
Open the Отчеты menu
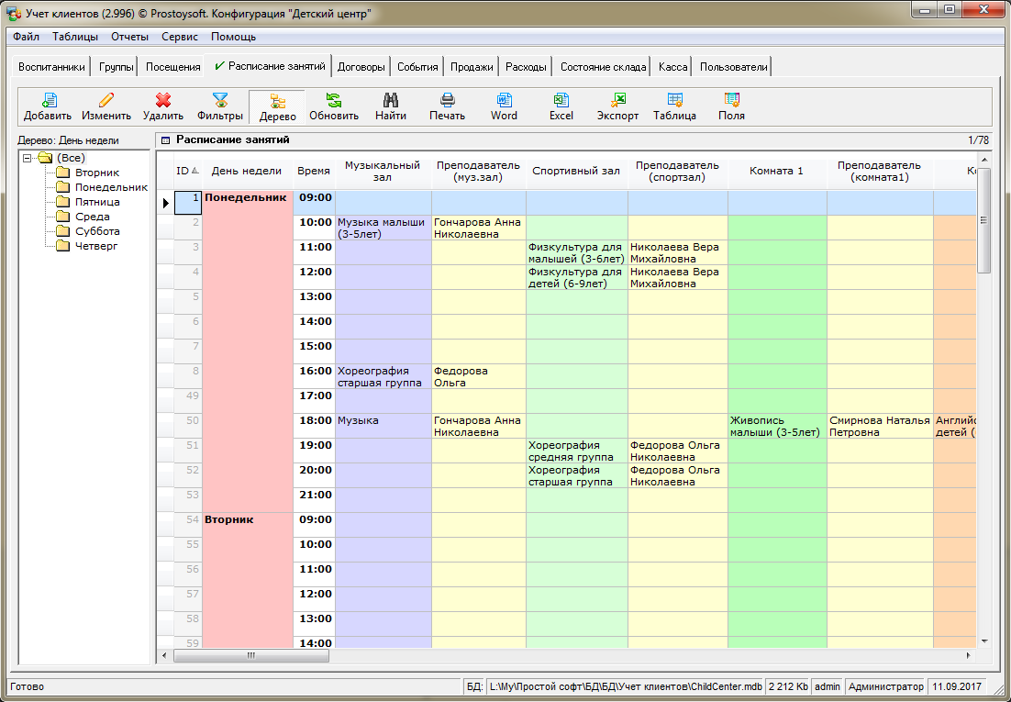(x=129, y=37)
